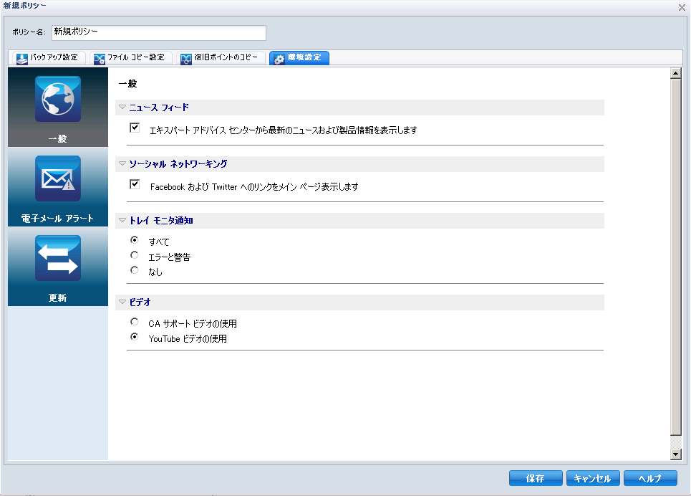This screenshot has height=496, width=691.
Task: Collapse the トレイ モニタ通知 section
Action: click(x=122, y=220)
